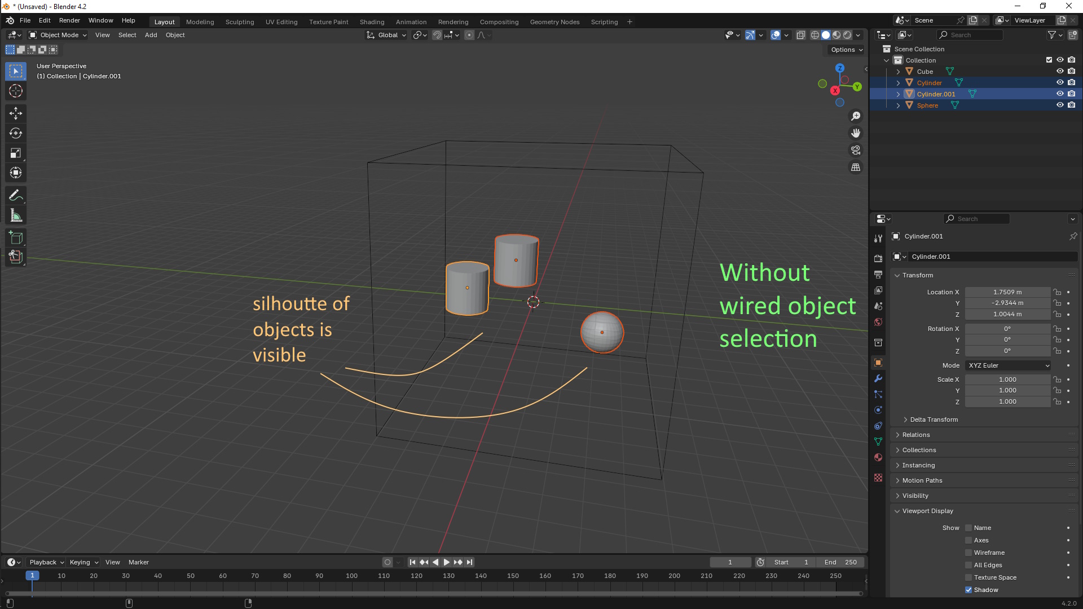
Task: Switch to Shading workspace tab
Action: tap(372, 22)
